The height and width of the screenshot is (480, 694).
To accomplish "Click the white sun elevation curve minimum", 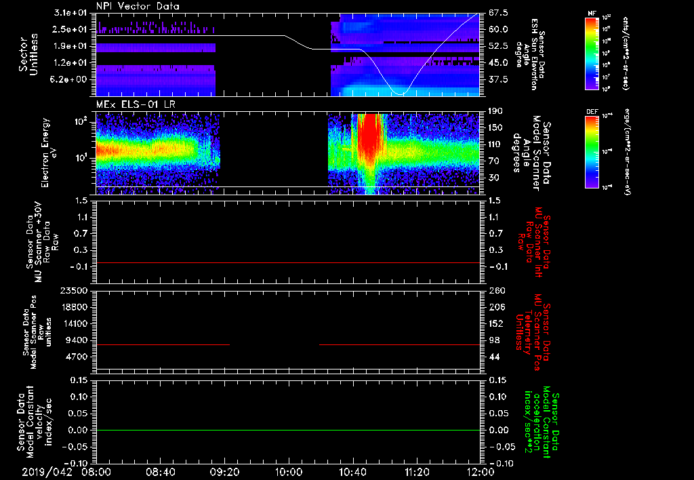I will (401, 94).
